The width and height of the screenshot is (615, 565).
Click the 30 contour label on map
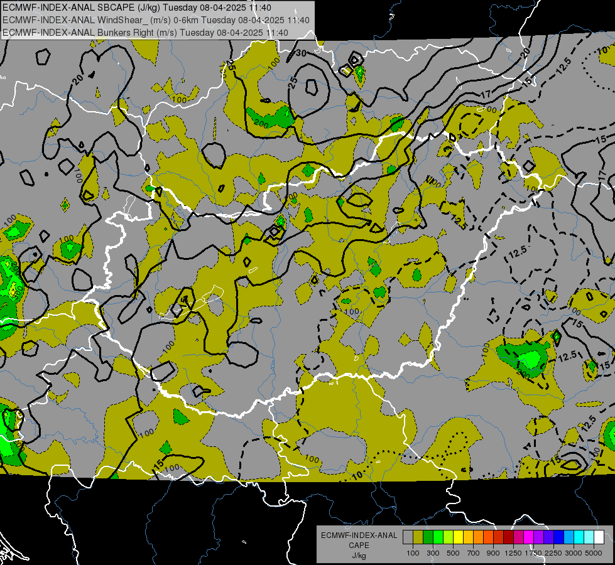pos(301,53)
